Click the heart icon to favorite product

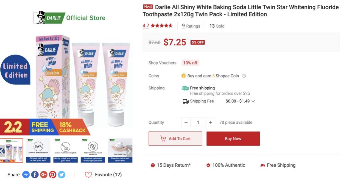(88, 175)
